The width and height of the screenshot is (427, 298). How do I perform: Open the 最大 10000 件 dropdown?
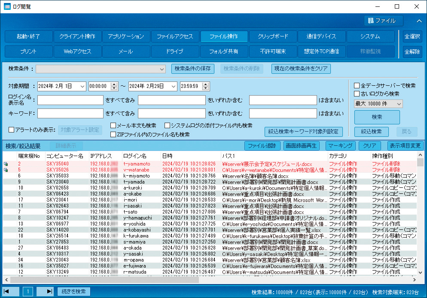click(378, 104)
